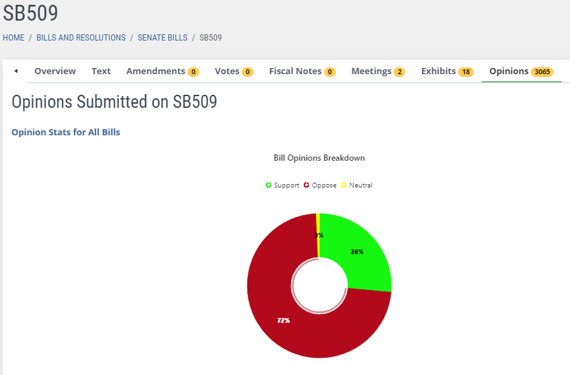Switch to the Text tab
The image size is (570, 375).
(x=101, y=71)
